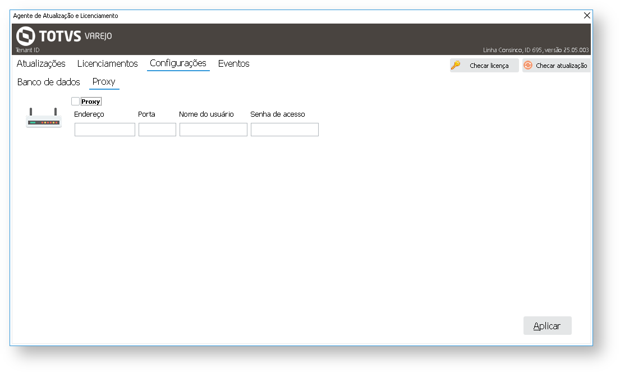The width and height of the screenshot is (620, 373).
Task: Click the router illustration icon
Action: pos(44,118)
